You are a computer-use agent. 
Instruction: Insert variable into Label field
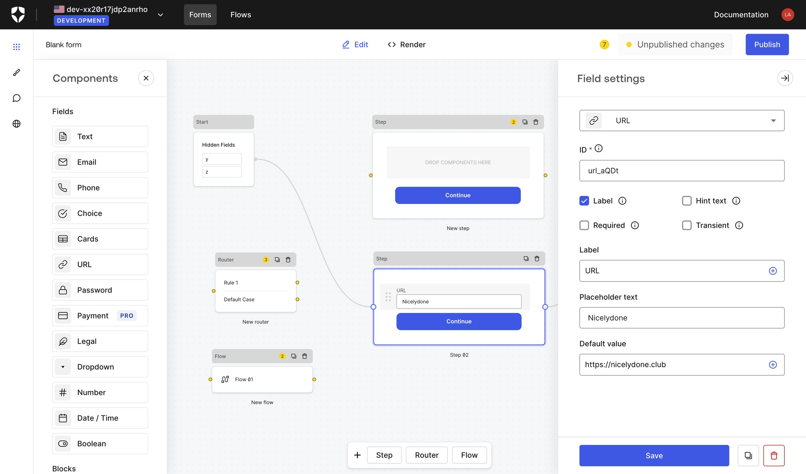point(773,271)
